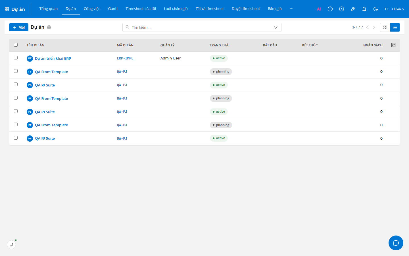The image size is (409, 256).
Task: Click the phone call widget icon
Action: [x=11, y=245]
